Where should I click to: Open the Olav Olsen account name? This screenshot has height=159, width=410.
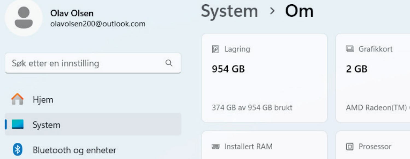(72, 13)
